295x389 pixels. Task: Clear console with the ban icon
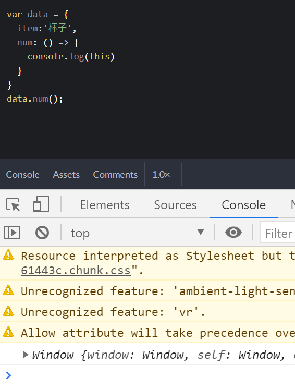click(42, 233)
